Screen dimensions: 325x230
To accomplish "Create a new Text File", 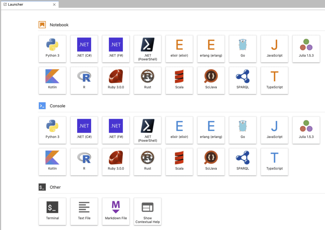I will point(84,211).
